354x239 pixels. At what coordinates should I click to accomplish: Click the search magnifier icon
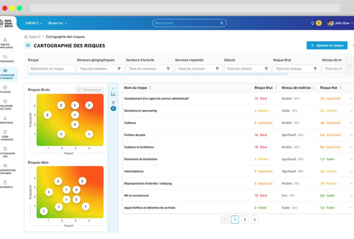click(x=222, y=23)
